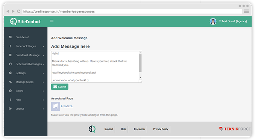255x140 pixels.
Task: Expand the Settings chevron arrow
Action: (x=43, y=73)
